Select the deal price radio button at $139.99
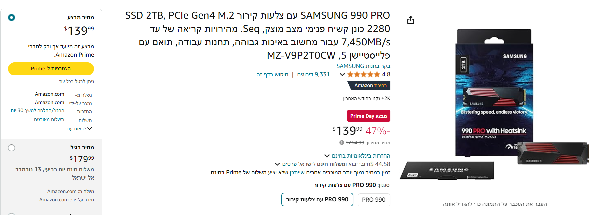 point(12,17)
